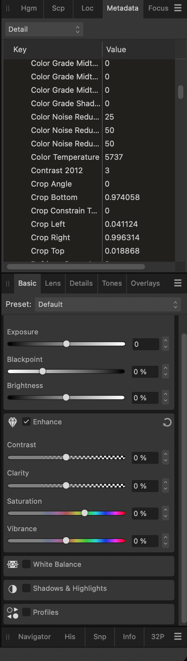Click the White Balance section icon
This screenshot has height=661, width=187.
tap(13, 564)
